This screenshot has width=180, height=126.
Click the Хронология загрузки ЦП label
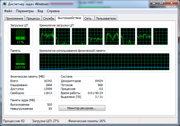(57, 25)
